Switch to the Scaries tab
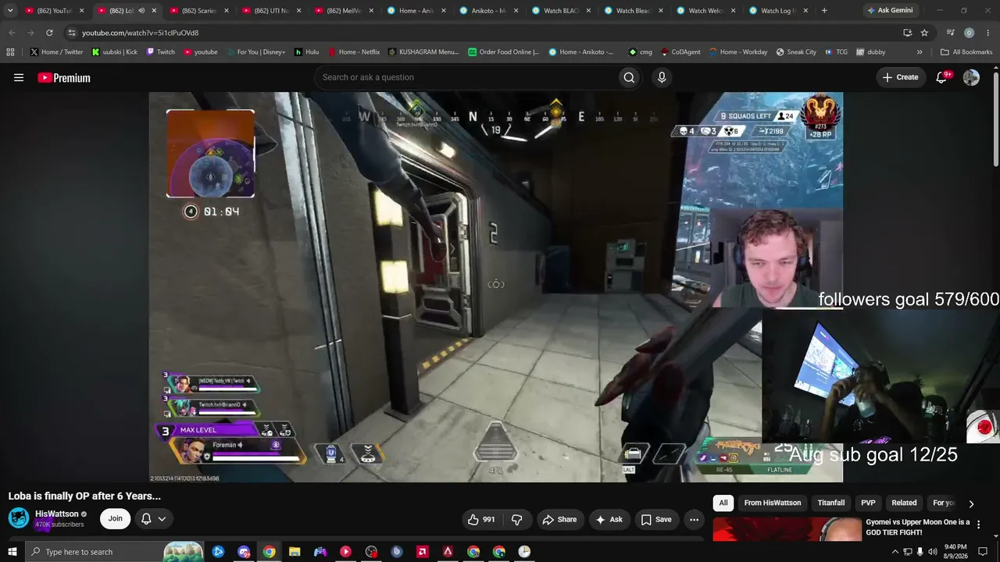This screenshot has width=1000, height=562. (198, 11)
